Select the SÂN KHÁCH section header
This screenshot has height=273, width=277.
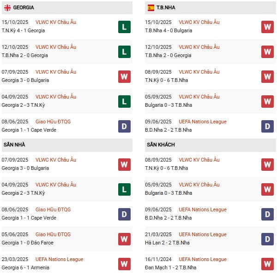(160, 145)
